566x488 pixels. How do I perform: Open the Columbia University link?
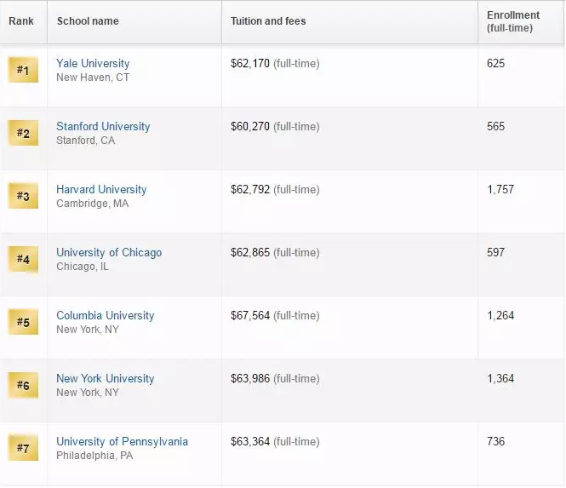click(106, 316)
